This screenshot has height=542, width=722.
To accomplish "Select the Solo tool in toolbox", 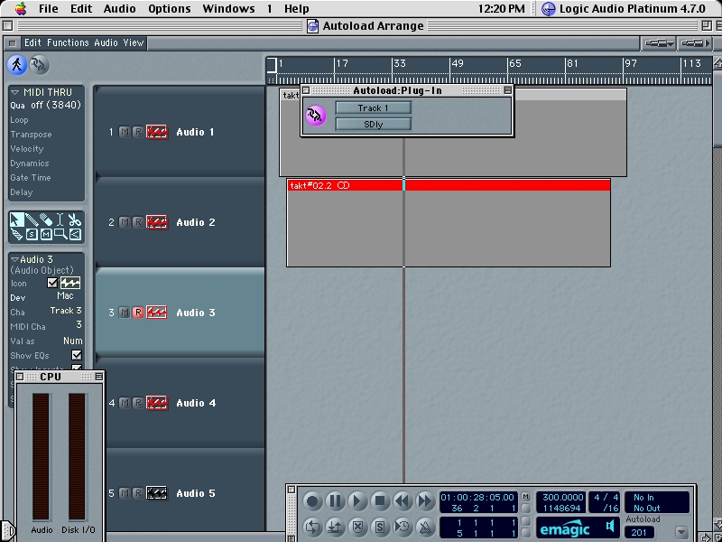I will click(x=32, y=234).
